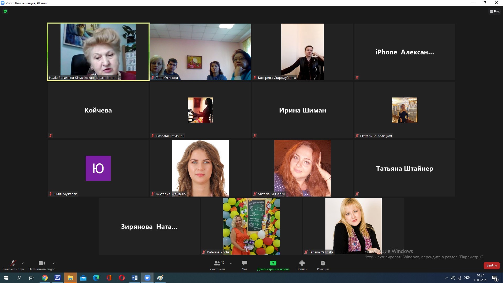
Task: Click the green Share Screen icon
Action: 273,263
